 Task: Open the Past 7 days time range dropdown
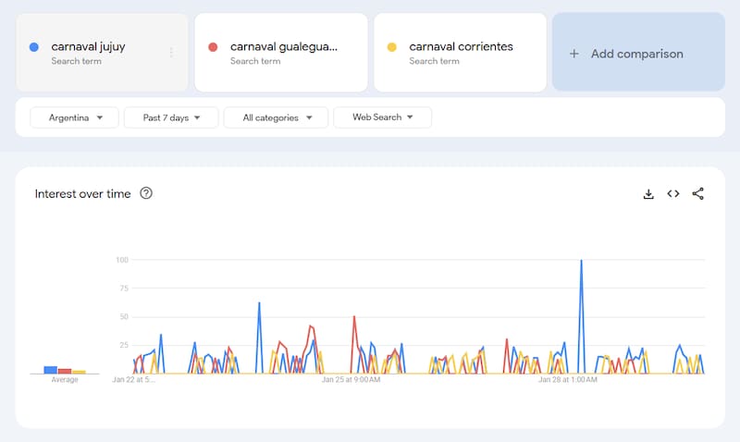coord(171,117)
